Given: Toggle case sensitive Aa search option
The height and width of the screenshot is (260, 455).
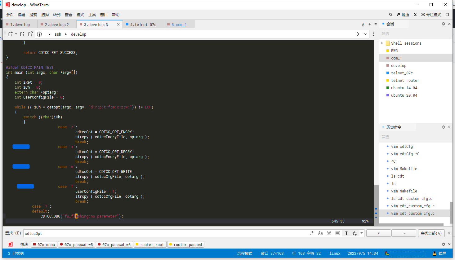Looking at the screenshot, I should (x=320, y=233).
